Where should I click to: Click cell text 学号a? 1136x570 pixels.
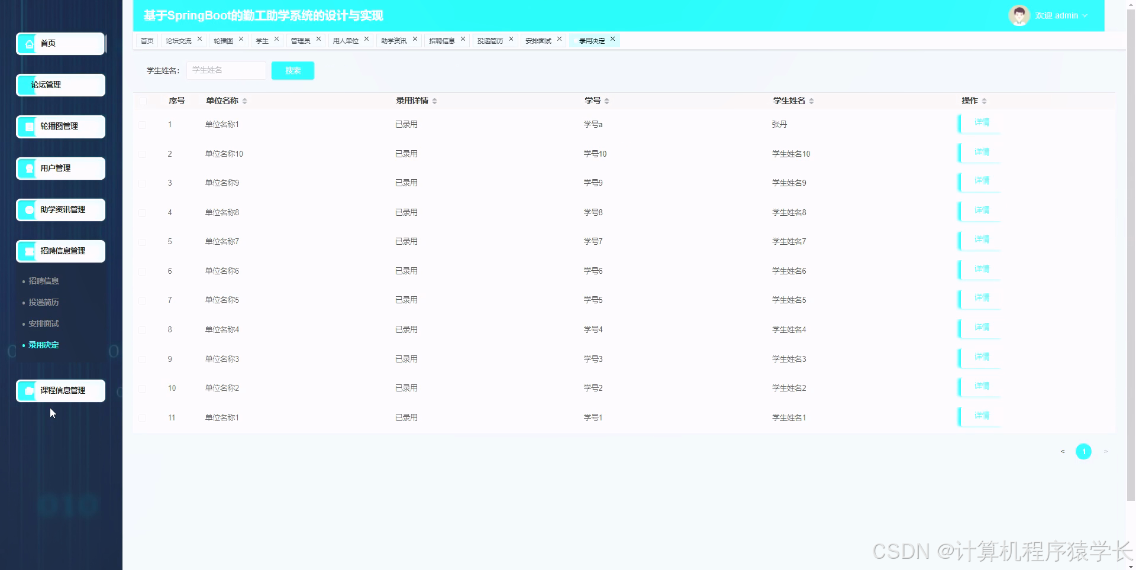pos(593,125)
